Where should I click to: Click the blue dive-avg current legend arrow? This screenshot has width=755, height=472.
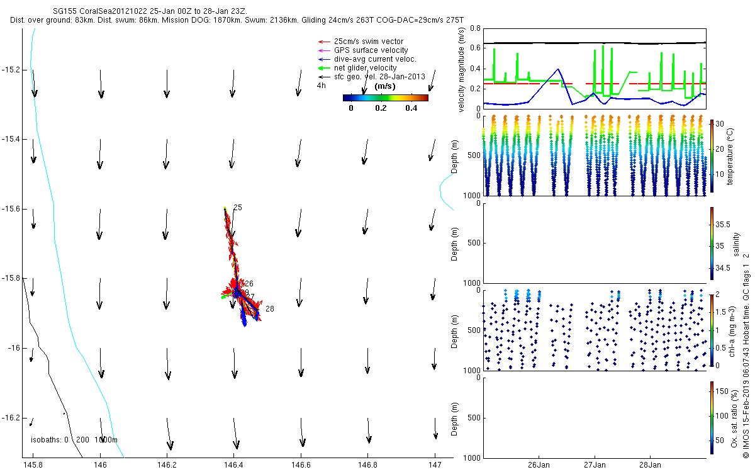click(x=325, y=59)
